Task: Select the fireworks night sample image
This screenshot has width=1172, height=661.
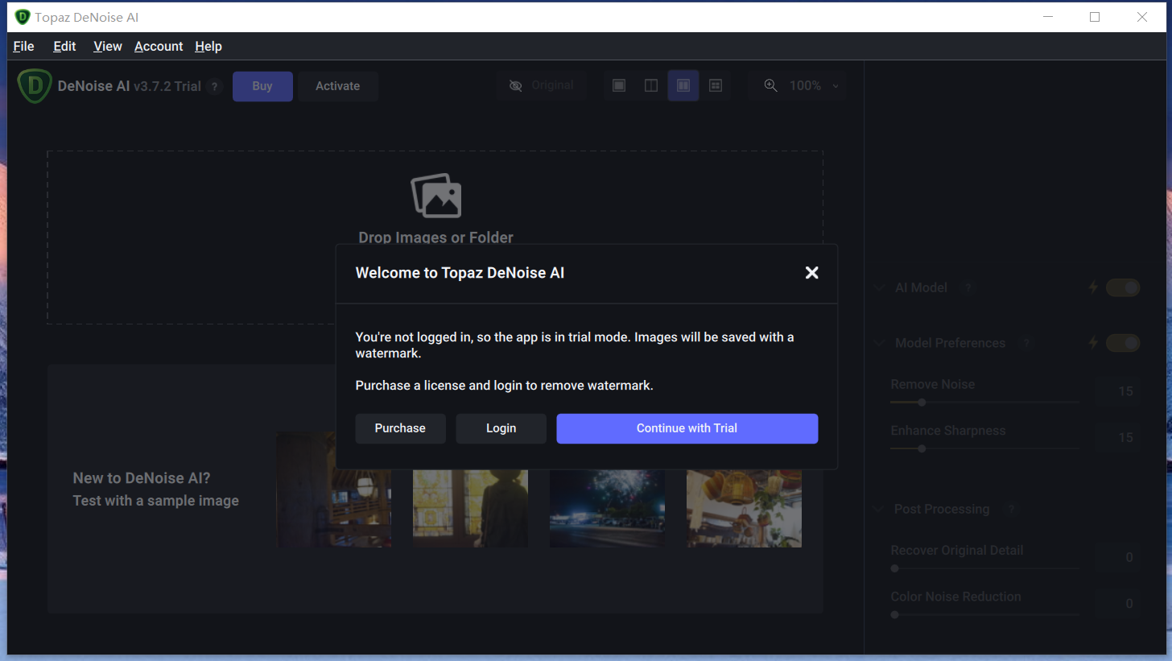Action: pyautogui.click(x=608, y=508)
